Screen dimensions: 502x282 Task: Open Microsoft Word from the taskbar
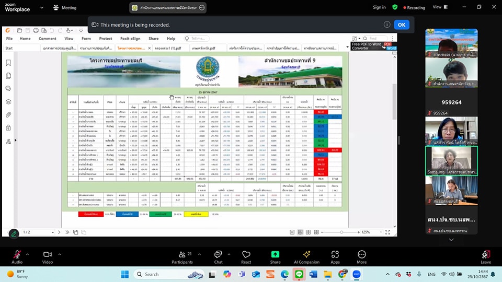tap(313, 274)
